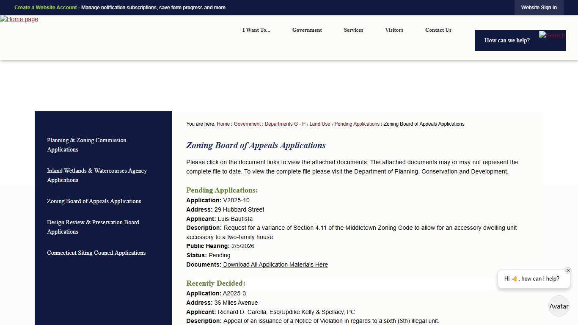Screen dimensions: 578x325
Task: Click the Website Sign In button
Action: click(539, 7)
